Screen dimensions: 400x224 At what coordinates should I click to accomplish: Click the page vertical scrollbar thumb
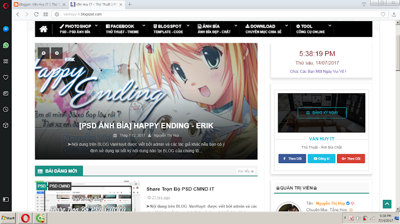(x=398, y=53)
